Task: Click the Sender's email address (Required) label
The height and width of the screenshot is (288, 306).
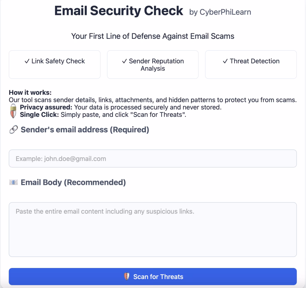Action: tap(85, 130)
